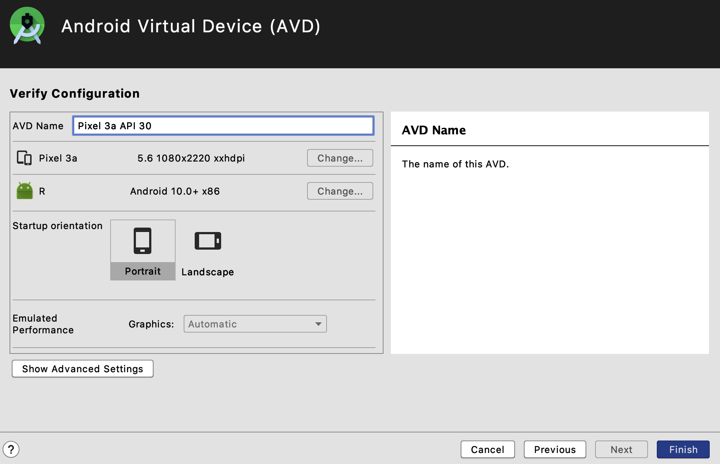720x464 pixels.
Task: Change the Pixel 3a hardware device
Action: pos(340,158)
